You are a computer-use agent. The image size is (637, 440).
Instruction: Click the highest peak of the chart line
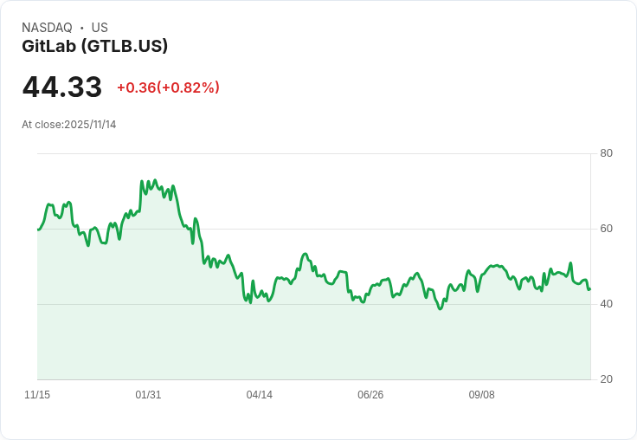pyautogui.click(x=141, y=181)
